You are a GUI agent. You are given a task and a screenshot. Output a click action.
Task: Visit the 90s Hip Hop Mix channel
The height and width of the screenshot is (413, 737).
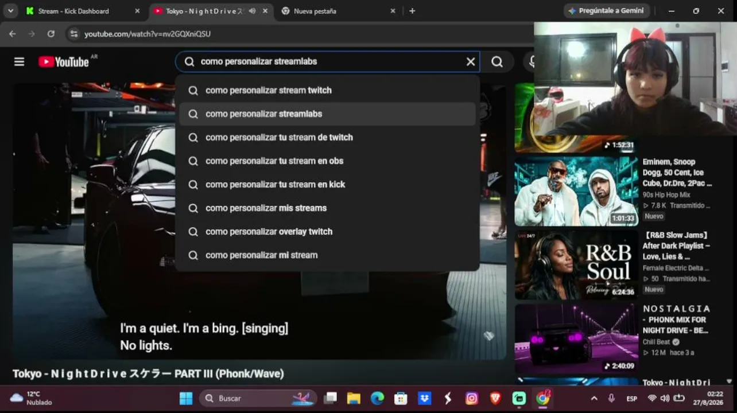pyautogui.click(x=666, y=195)
